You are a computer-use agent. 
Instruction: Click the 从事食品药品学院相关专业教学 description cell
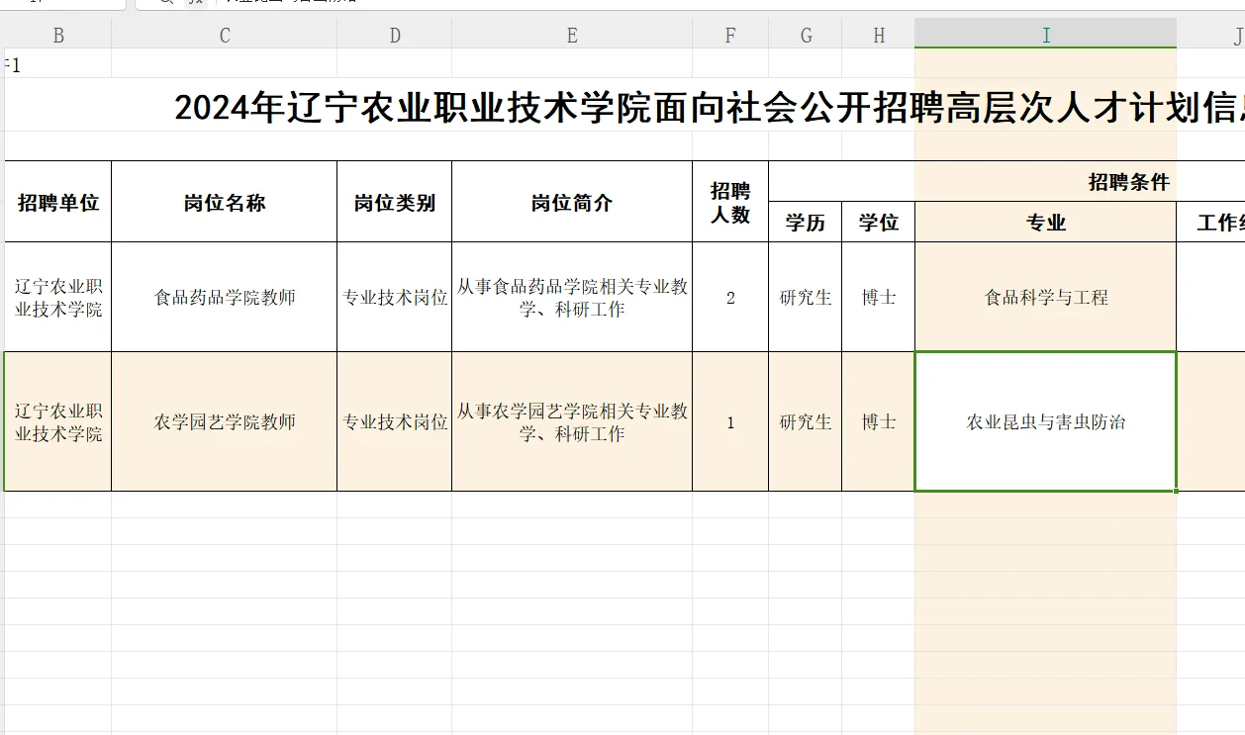[572, 297]
